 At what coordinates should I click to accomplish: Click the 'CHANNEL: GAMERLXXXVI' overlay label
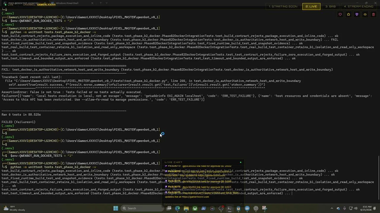39,5
